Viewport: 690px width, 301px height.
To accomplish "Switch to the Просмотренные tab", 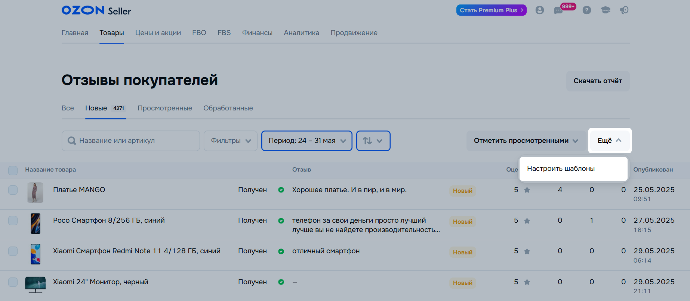I will (165, 108).
